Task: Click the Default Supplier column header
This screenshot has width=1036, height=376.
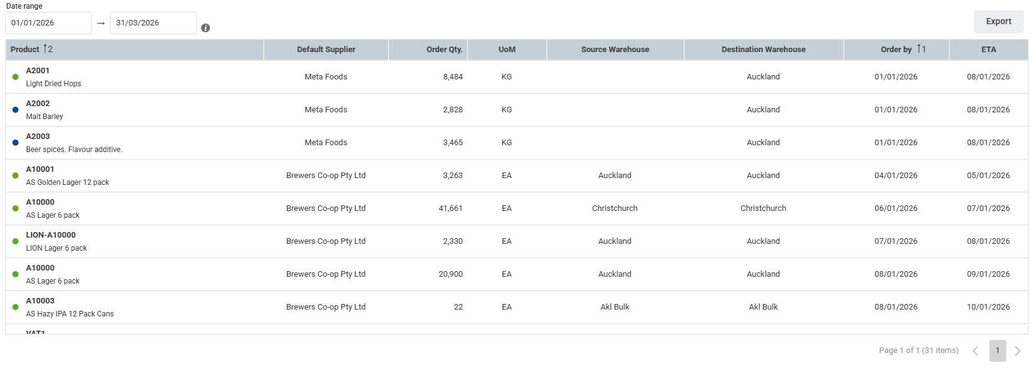Action: pos(326,50)
